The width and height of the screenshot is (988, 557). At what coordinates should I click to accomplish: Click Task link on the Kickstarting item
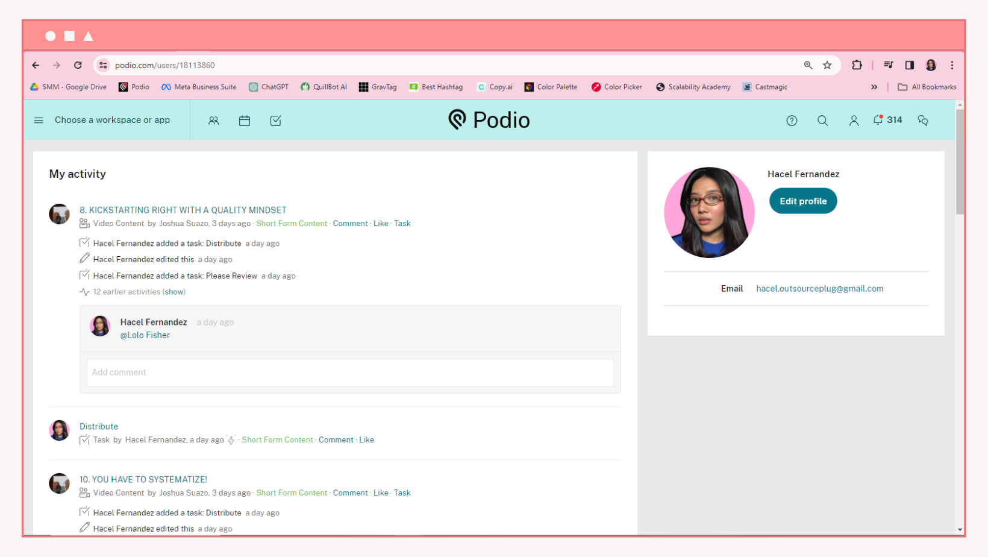(x=402, y=224)
